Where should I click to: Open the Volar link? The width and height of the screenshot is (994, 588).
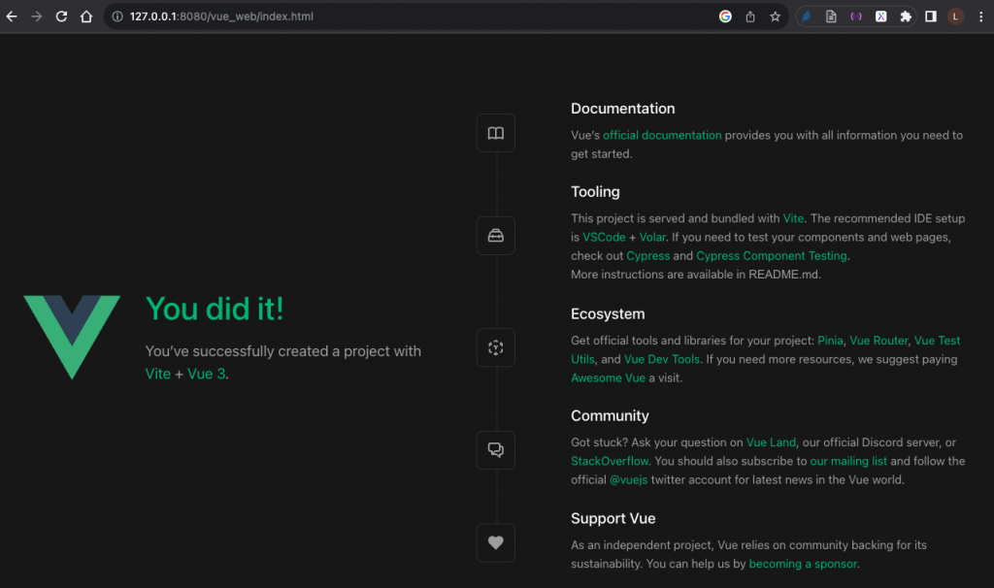(x=652, y=237)
